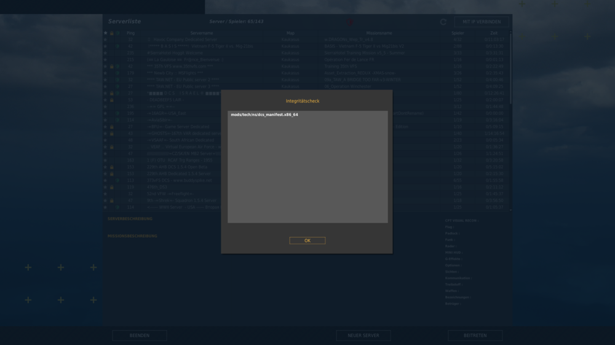Select the 1 (F) OTU RCAF Trg Ranges row
The height and width of the screenshot is (345, 615).
pos(306,160)
